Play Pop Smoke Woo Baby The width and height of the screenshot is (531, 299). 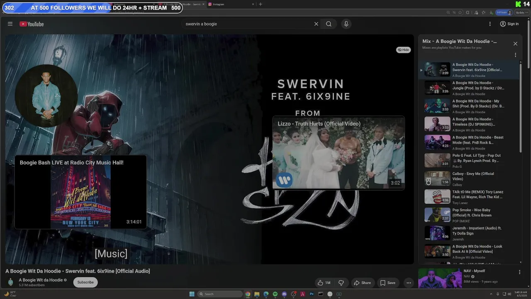(469, 215)
